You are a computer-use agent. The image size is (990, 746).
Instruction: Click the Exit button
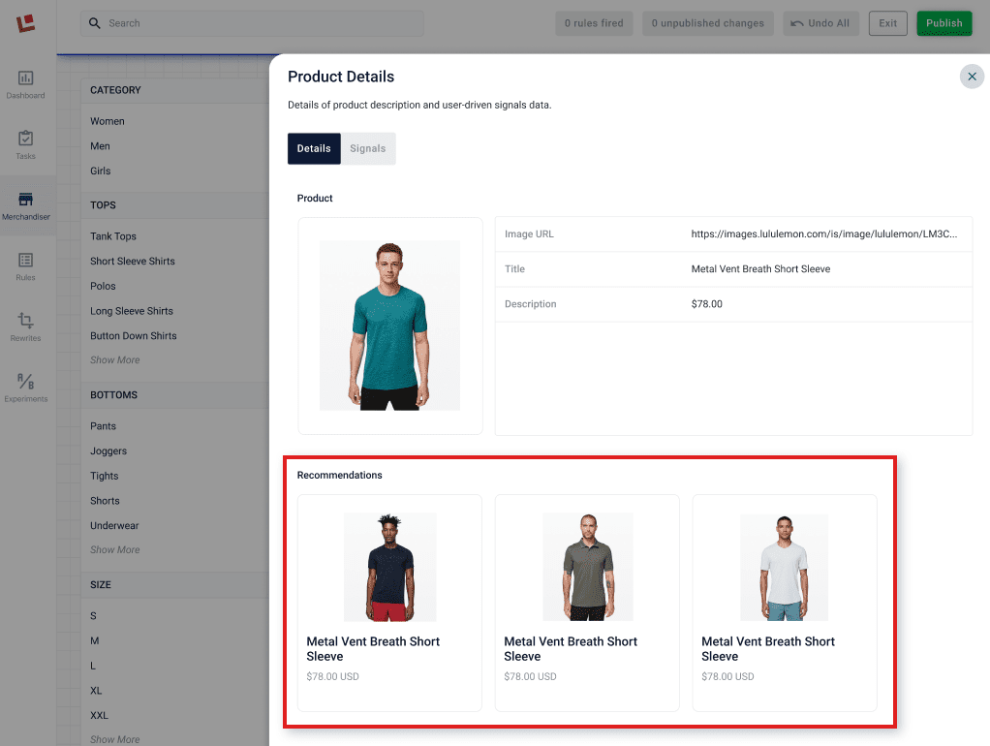887,23
